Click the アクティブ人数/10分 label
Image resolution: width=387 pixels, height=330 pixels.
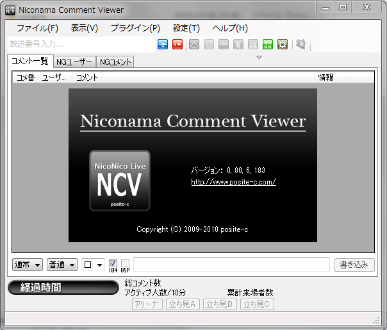pos(155,293)
